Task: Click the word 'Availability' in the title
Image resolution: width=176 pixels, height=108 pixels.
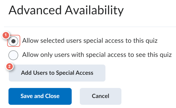Action: point(94,10)
